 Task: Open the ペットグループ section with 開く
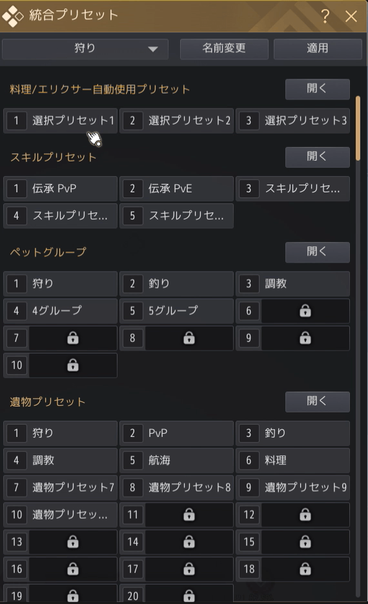coord(317,252)
